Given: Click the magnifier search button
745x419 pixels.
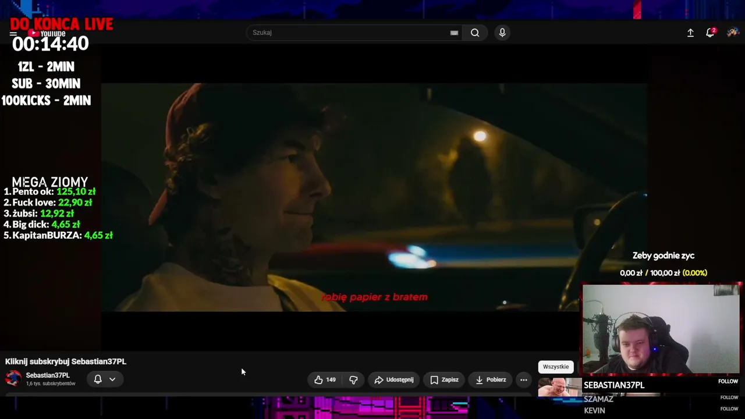Looking at the screenshot, I should click(x=475, y=33).
